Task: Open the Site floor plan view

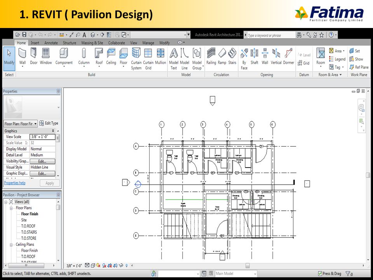Action: tap(24, 220)
